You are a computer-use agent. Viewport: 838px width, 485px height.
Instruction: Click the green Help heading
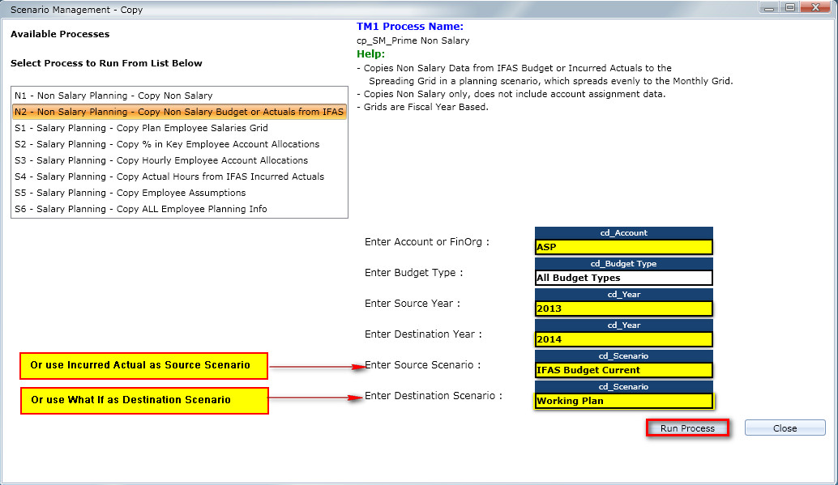(x=371, y=54)
